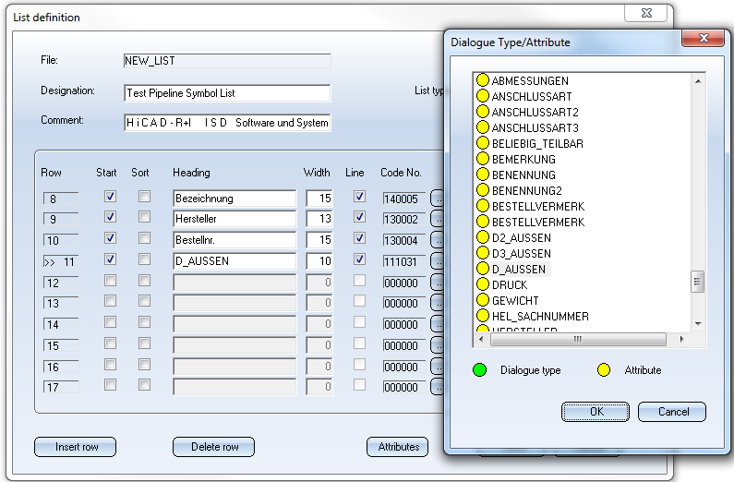Select BELIEBIG_TEILBAR in the attribute list

click(537, 144)
